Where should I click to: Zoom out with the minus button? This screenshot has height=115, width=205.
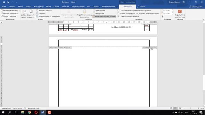(183, 108)
